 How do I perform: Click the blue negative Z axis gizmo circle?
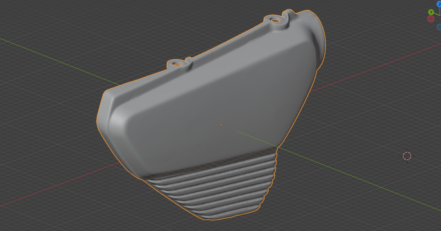(x=439, y=27)
